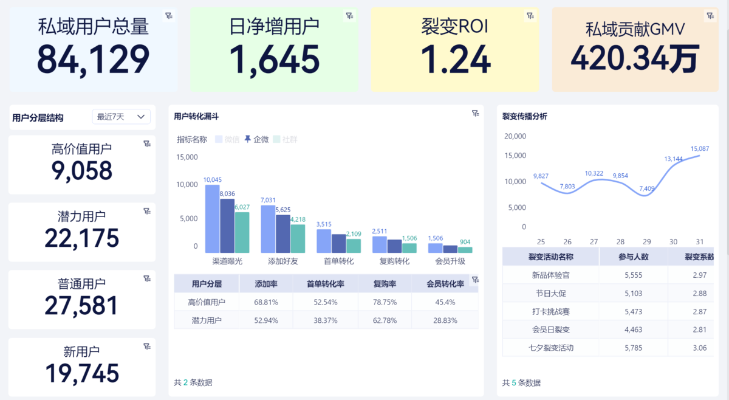The height and width of the screenshot is (400, 729).
Task: Click 共 2 条数据 record count
Action: point(193,382)
